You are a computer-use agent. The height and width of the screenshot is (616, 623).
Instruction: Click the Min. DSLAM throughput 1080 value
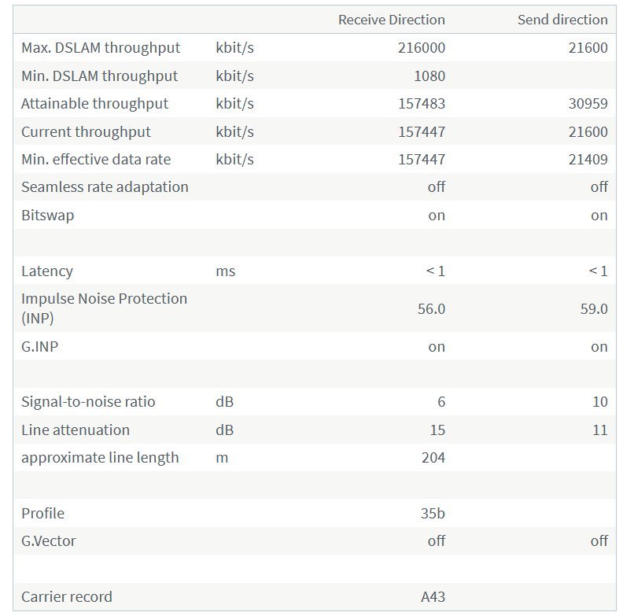click(x=429, y=76)
